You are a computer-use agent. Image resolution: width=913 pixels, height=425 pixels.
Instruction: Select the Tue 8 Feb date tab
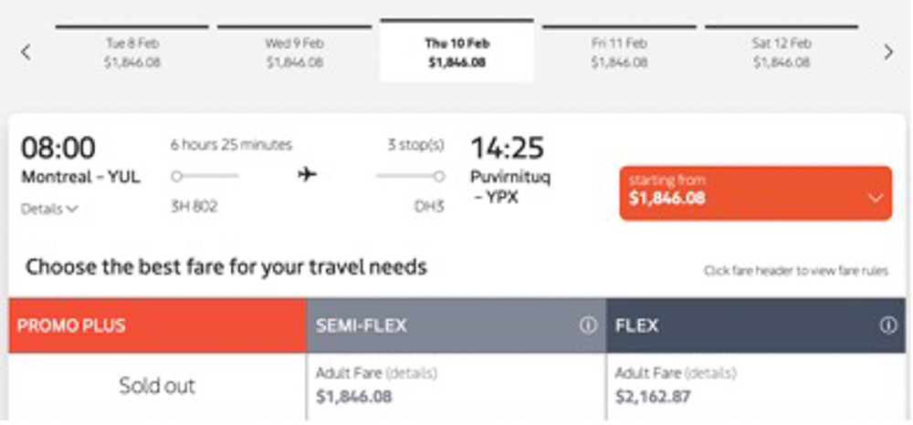coord(132,53)
